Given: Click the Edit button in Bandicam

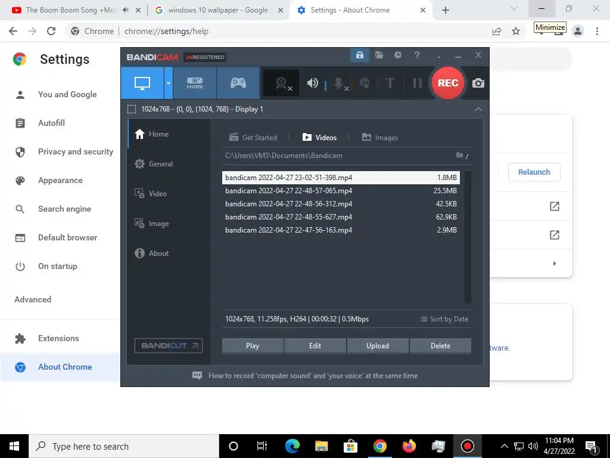Looking at the screenshot, I should 315,346.
